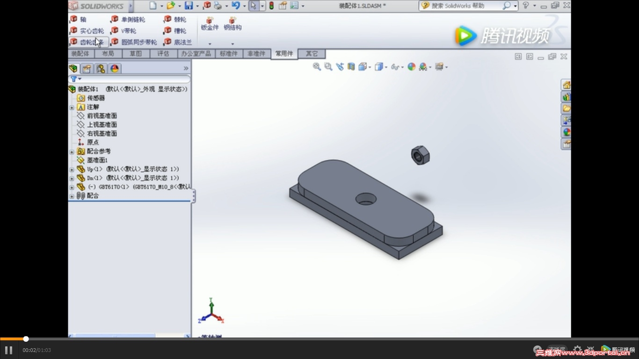Expand the Dn<1> component node
639x359 pixels.
pyautogui.click(x=72, y=179)
